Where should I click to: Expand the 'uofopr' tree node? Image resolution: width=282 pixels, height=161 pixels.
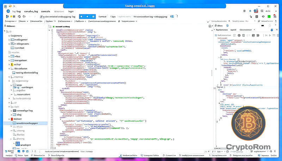9,64
